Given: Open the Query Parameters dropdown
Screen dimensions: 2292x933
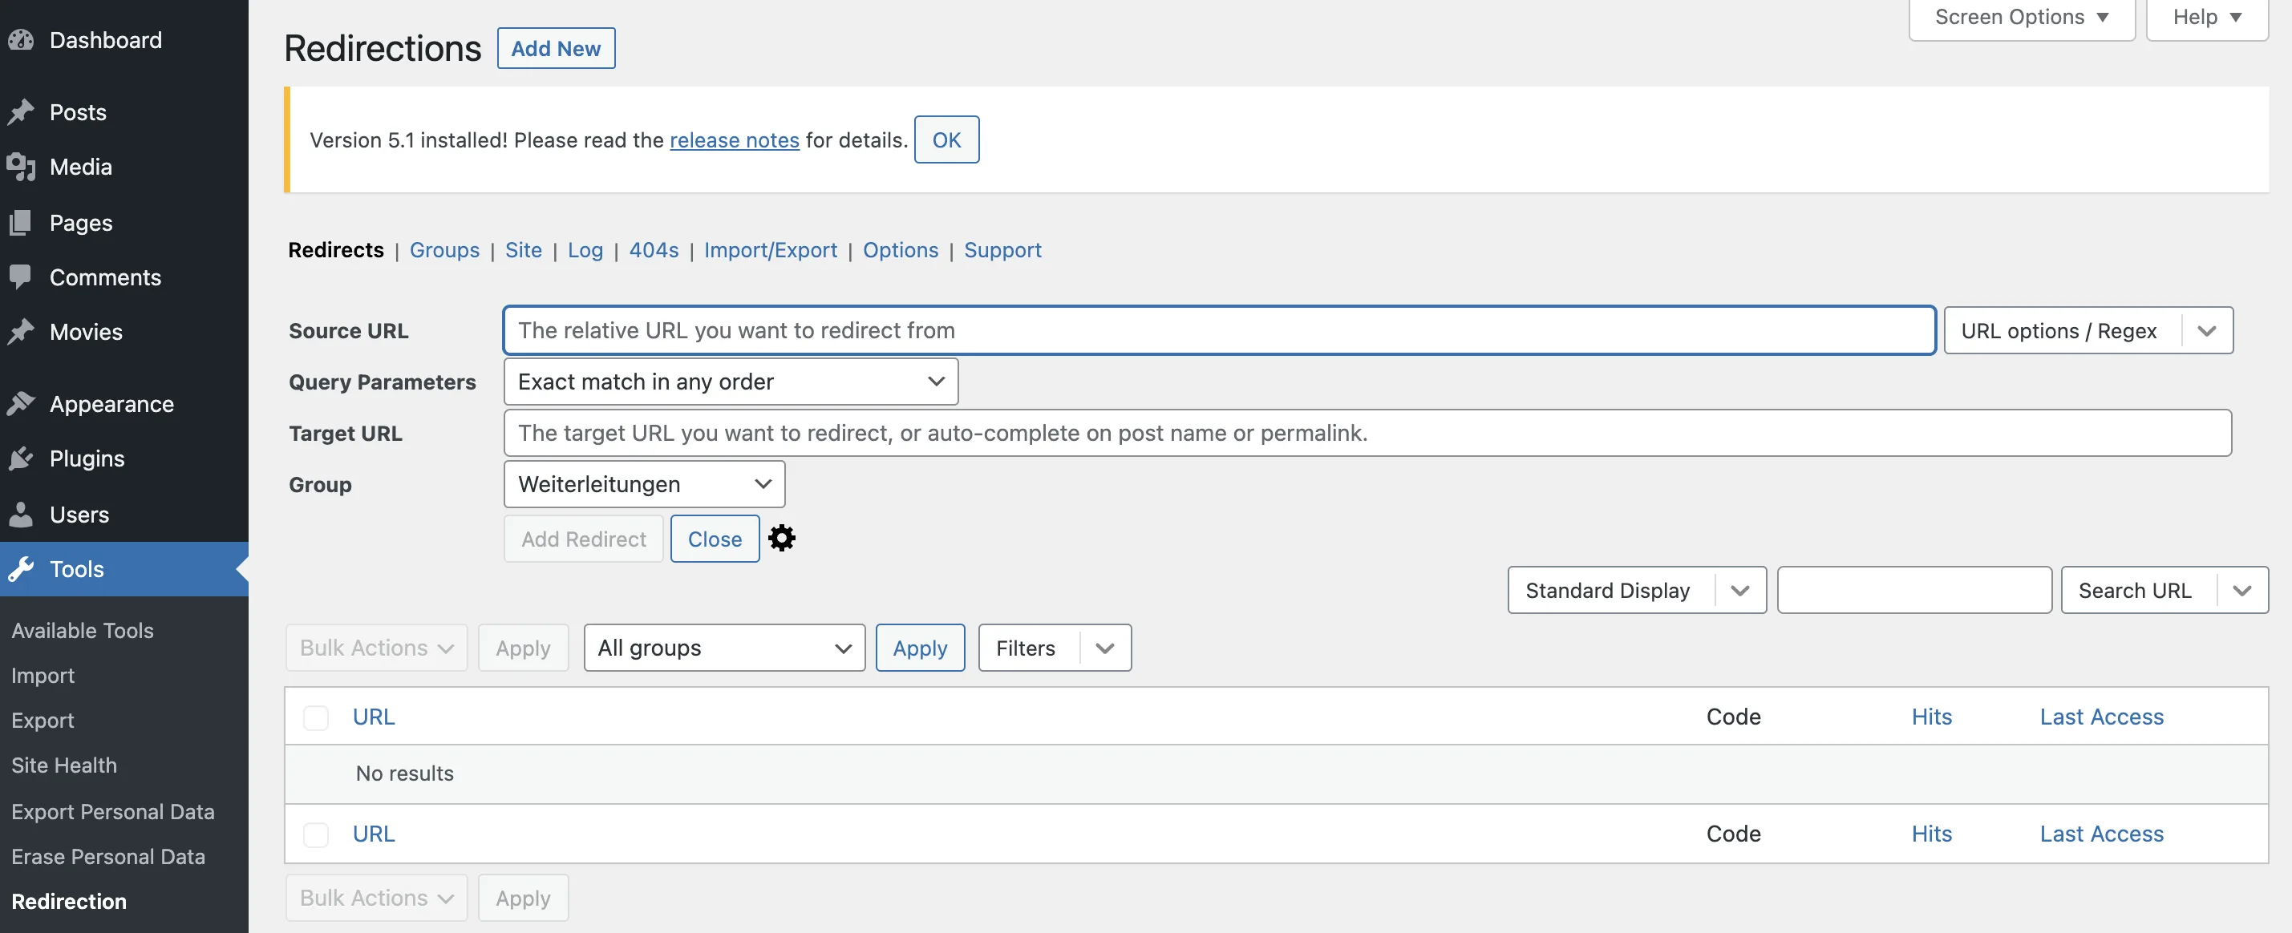Looking at the screenshot, I should tap(730, 382).
